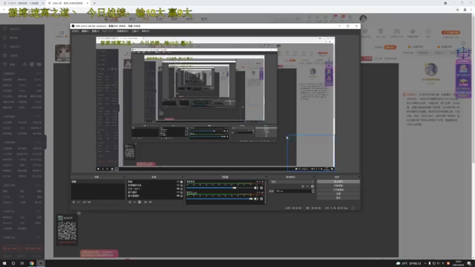Screen dimensions: 475x267
Task: Click the top button in OBS Controls panel
Action: coord(338,182)
